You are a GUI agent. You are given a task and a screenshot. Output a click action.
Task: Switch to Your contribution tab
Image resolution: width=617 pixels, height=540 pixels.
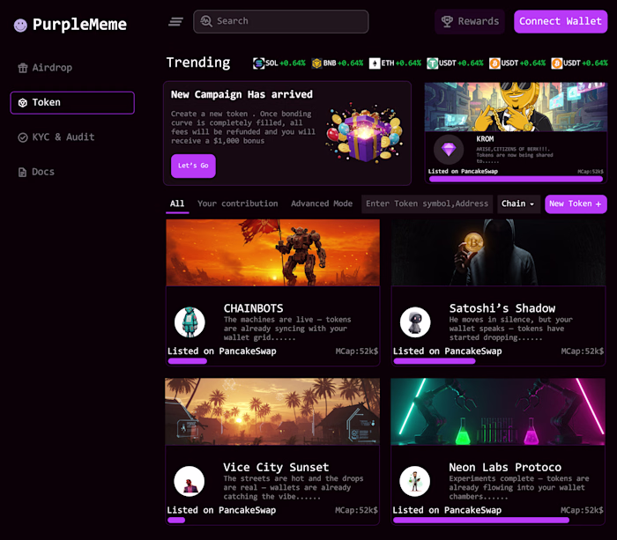238,203
